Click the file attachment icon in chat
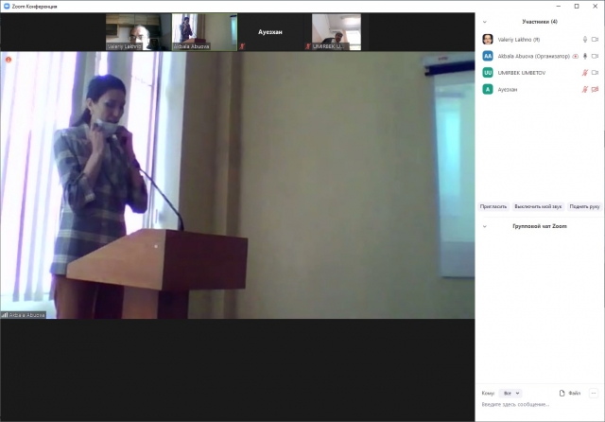 point(562,393)
